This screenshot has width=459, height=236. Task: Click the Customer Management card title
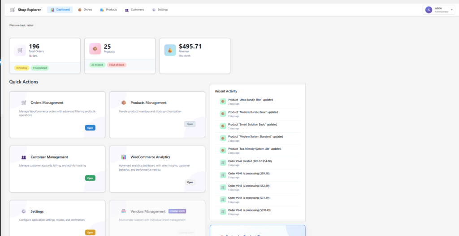pos(49,157)
